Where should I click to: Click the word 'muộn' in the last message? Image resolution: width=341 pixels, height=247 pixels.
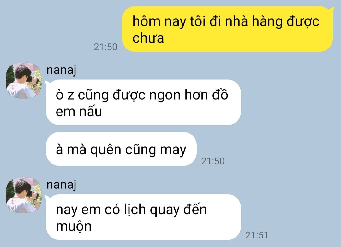pos(74,227)
